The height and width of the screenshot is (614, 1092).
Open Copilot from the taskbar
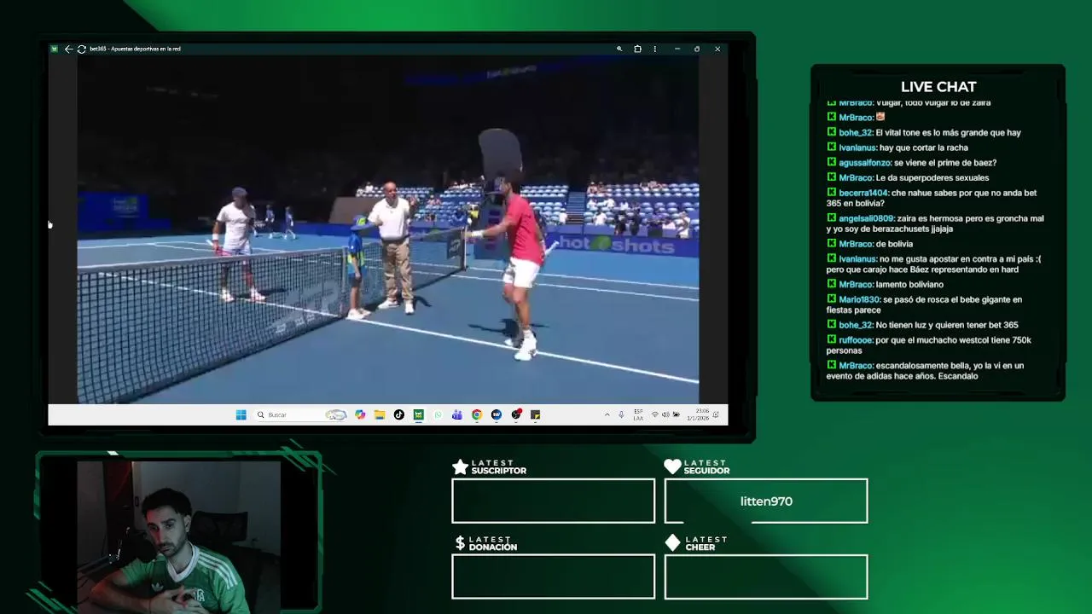pyautogui.click(x=360, y=414)
